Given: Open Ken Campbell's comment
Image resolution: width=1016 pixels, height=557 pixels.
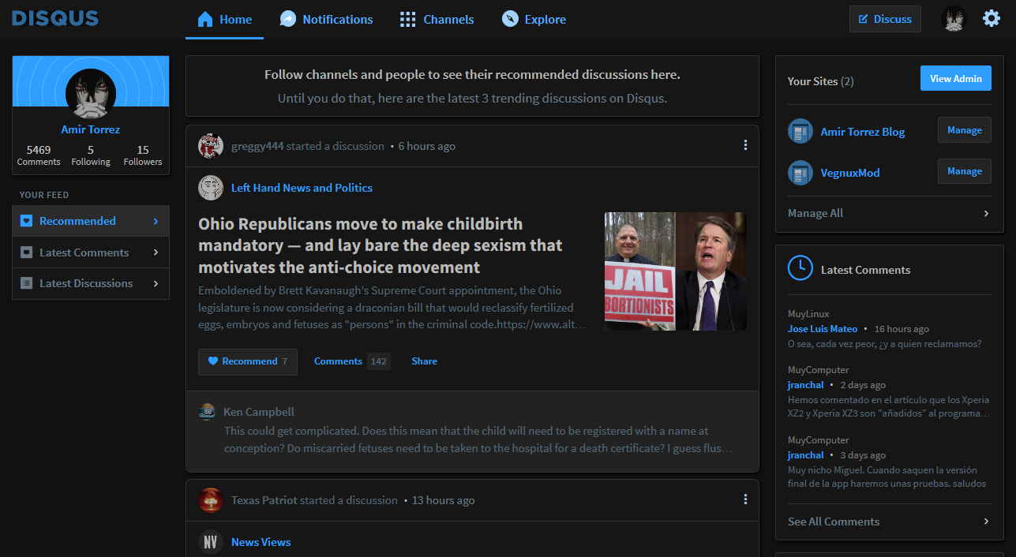Looking at the screenshot, I should (478, 440).
